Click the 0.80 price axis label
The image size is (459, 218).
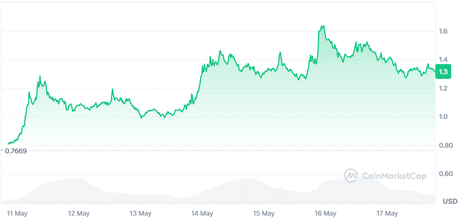click(444, 146)
